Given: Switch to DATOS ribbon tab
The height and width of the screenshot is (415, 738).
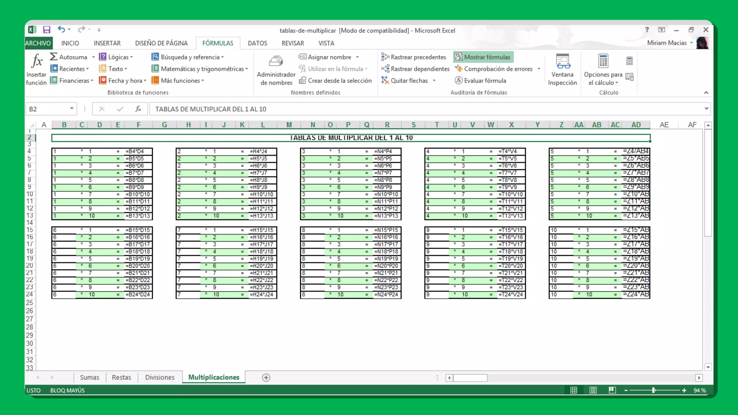Looking at the screenshot, I should [x=257, y=43].
